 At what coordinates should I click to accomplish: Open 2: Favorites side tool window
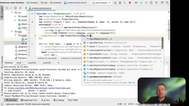(2, 62)
